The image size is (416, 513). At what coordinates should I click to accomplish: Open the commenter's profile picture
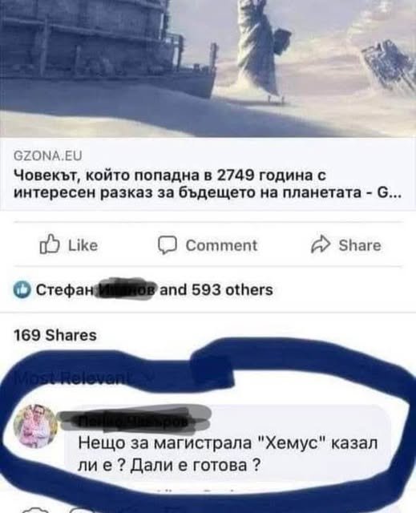tap(35, 426)
